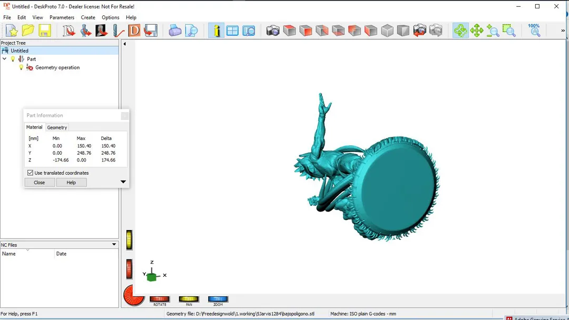Screen dimensions: 569x320
Task: Uncheck Use translated coordinates
Action: tap(30, 173)
